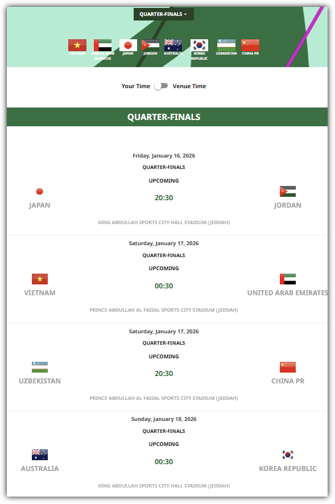
Task: Click the Uzbekistan flag filter icon
Action: (x=228, y=44)
